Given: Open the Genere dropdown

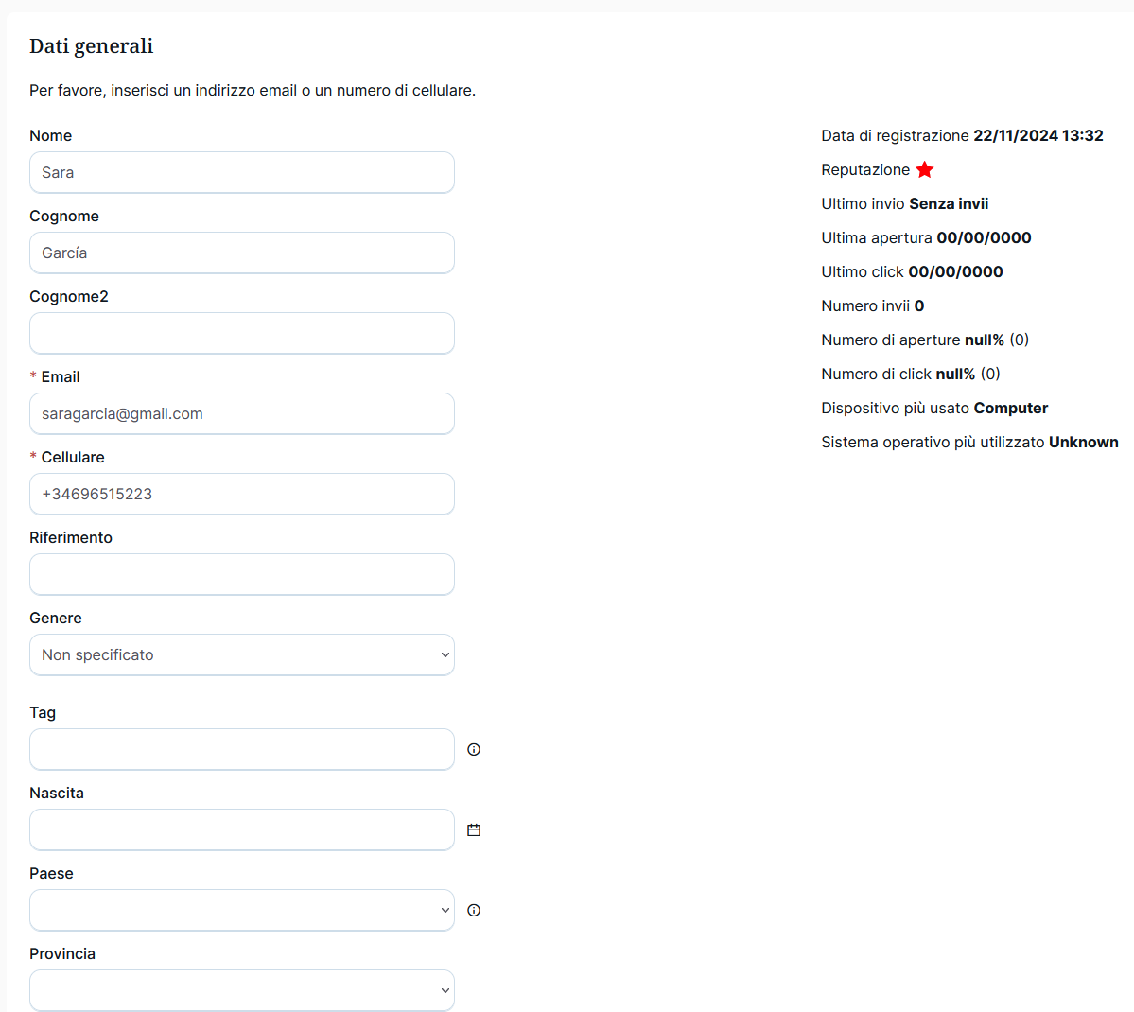Looking at the screenshot, I should (241, 654).
